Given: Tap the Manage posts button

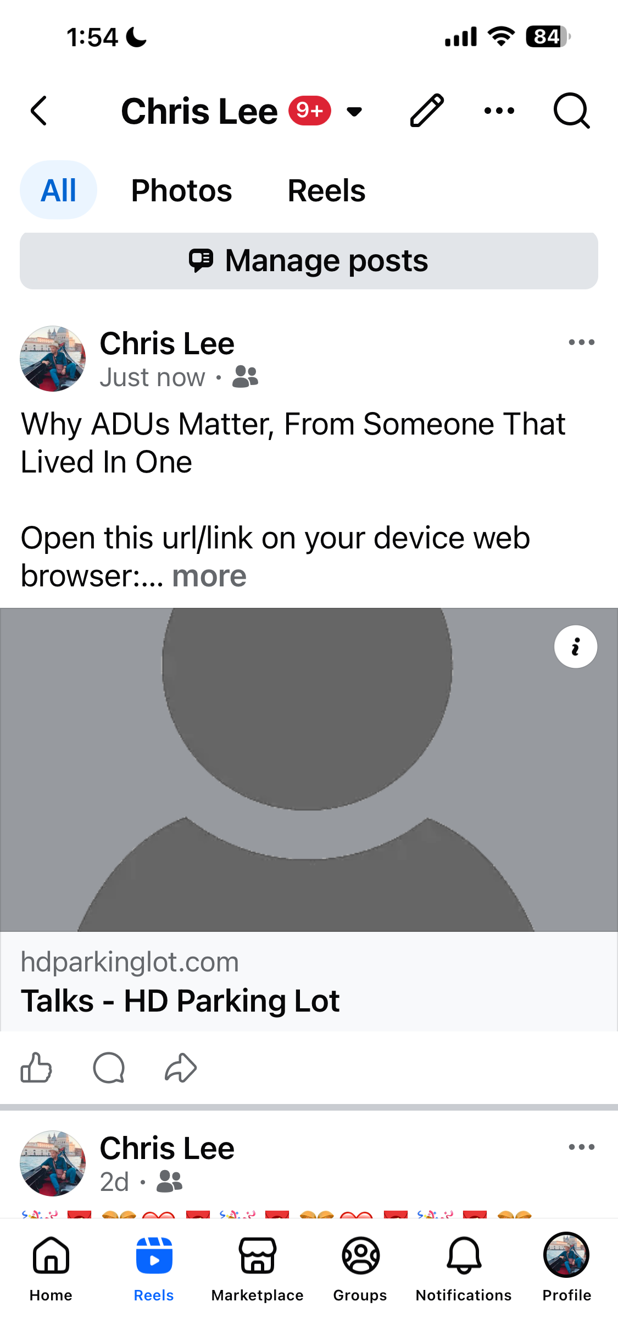Looking at the screenshot, I should click(309, 261).
